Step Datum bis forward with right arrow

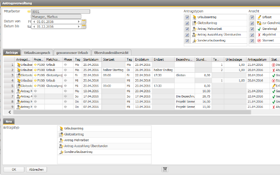pos(78,26)
